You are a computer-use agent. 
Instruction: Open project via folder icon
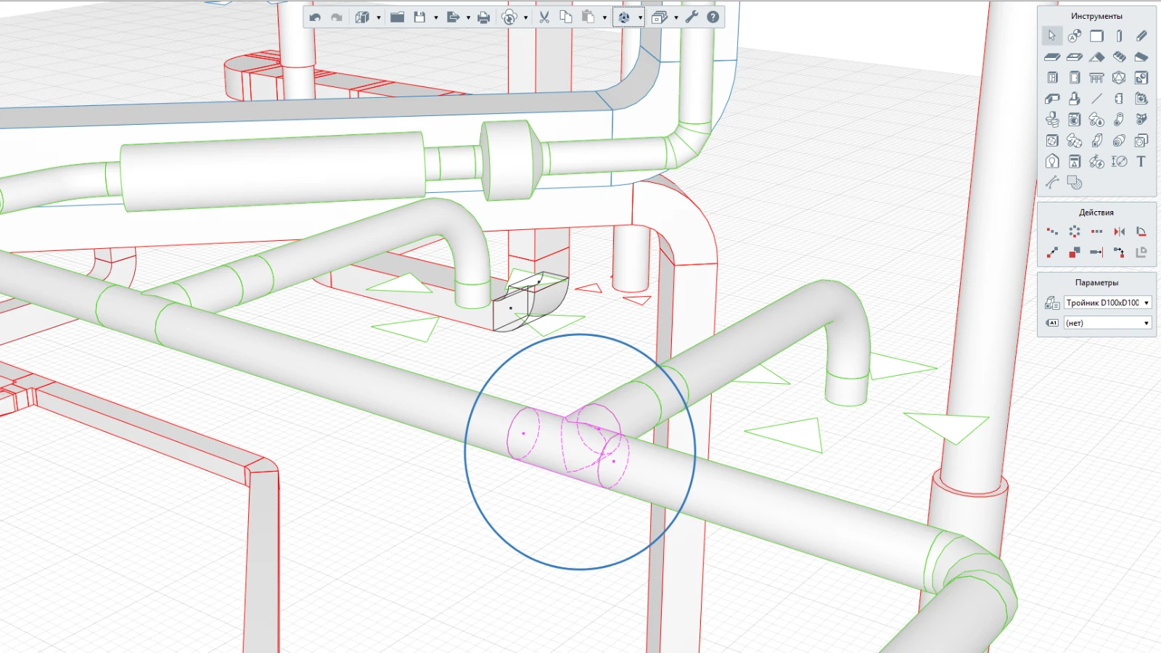pyautogui.click(x=397, y=17)
